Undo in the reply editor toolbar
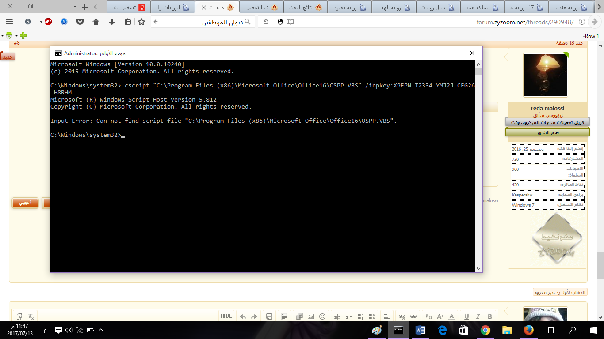The height and width of the screenshot is (339, 604). click(243, 316)
